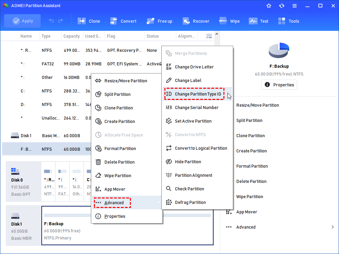Viewport: 339px width, 254px height.
Task: Click Delete Partition in right panel
Action: (251, 182)
